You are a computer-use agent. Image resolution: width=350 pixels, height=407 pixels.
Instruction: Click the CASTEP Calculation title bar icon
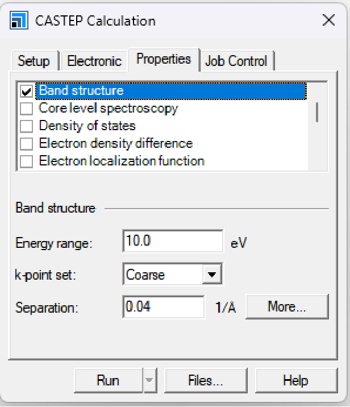pyautogui.click(x=19, y=21)
